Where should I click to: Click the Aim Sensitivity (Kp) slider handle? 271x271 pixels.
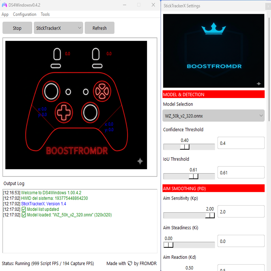pos(210,215)
